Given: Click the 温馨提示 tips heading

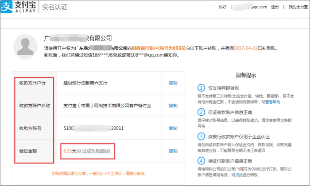Looking at the screenshot, I should (x=245, y=76).
